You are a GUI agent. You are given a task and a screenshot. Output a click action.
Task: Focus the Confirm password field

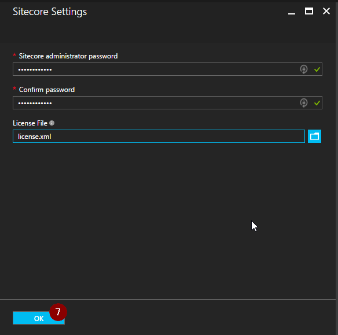tap(167, 103)
